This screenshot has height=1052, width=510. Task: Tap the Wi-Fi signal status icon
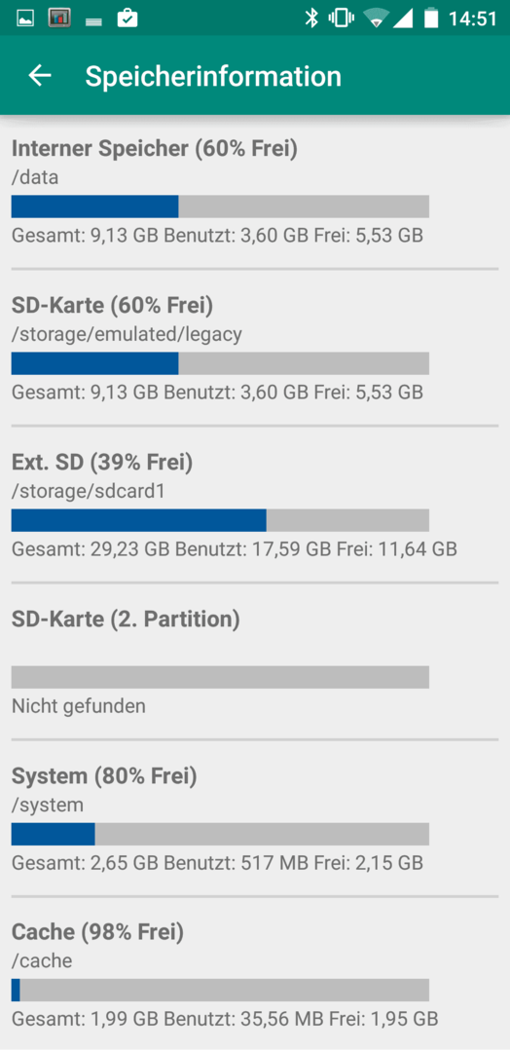(x=377, y=19)
